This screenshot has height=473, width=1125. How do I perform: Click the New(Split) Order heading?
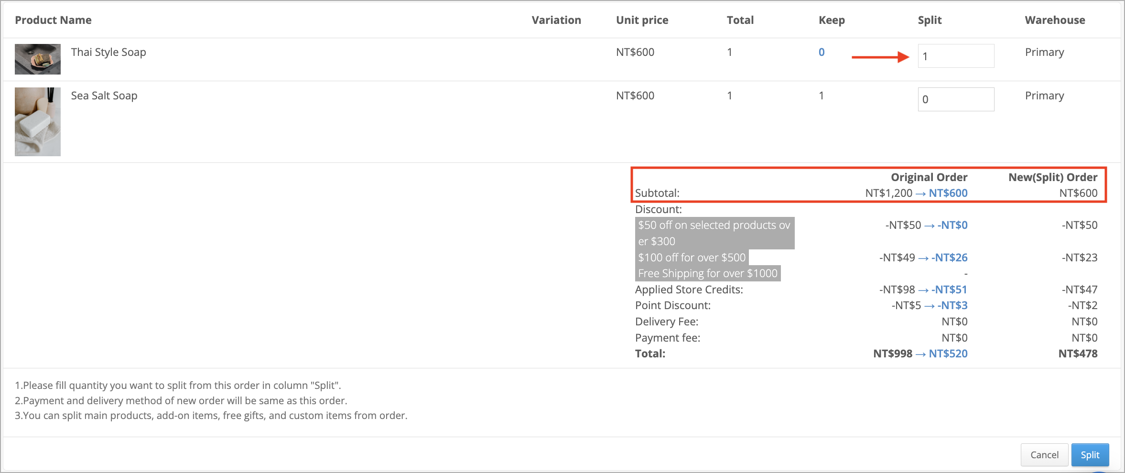point(1053,177)
